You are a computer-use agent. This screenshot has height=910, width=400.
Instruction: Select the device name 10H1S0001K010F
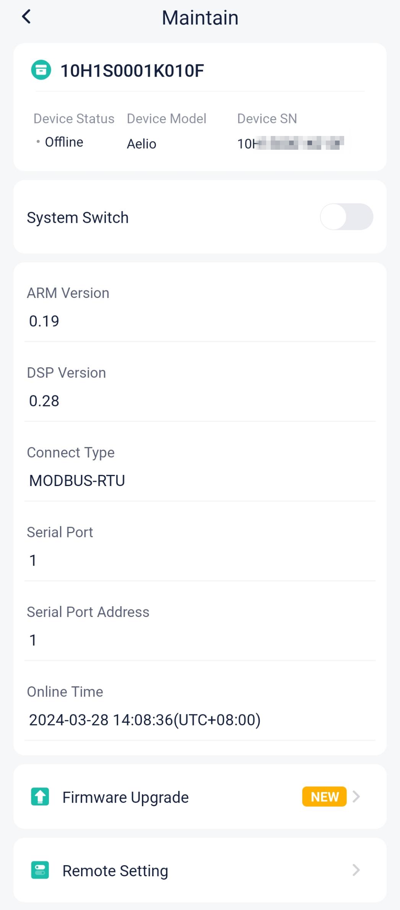coord(132,70)
